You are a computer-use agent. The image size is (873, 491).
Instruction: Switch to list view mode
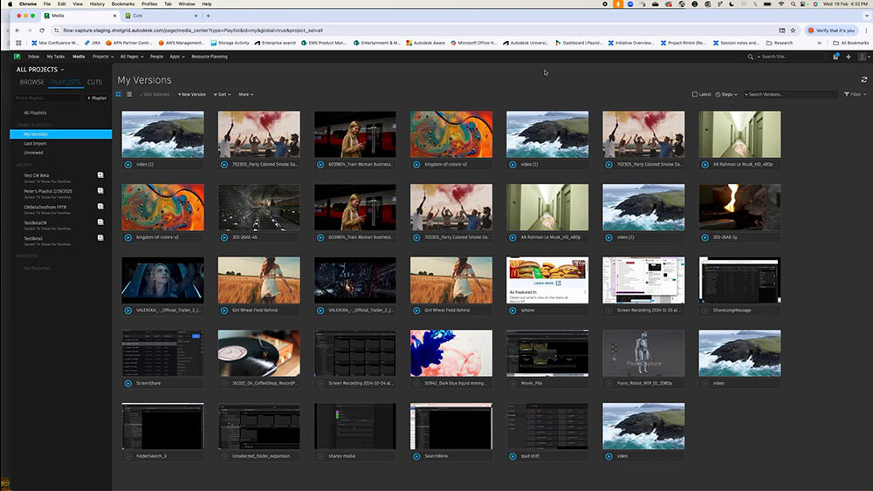pyautogui.click(x=128, y=94)
